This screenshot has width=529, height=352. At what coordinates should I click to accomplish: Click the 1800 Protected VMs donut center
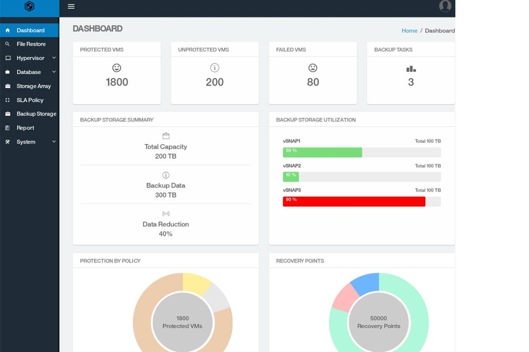click(x=183, y=322)
